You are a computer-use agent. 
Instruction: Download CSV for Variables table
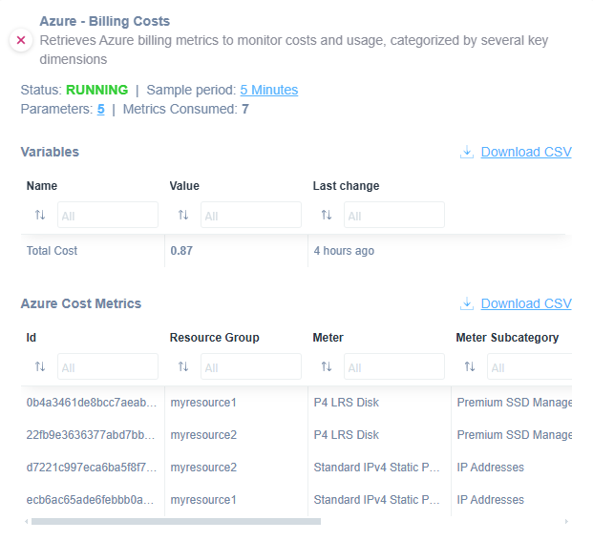[x=526, y=152]
